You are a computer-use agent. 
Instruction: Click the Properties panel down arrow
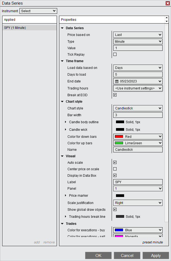tap(166, 21)
